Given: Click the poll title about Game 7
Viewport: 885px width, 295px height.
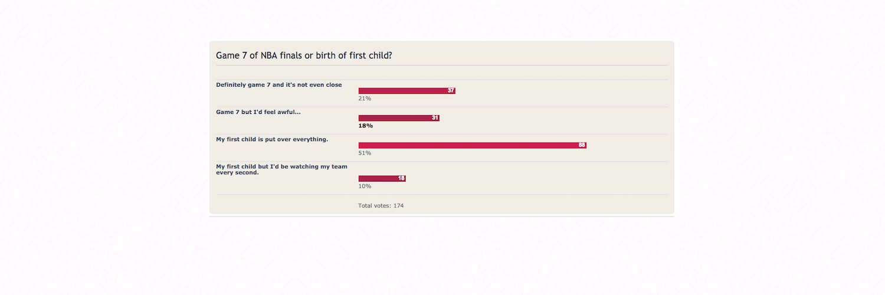Looking at the screenshot, I should click(x=304, y=55).
